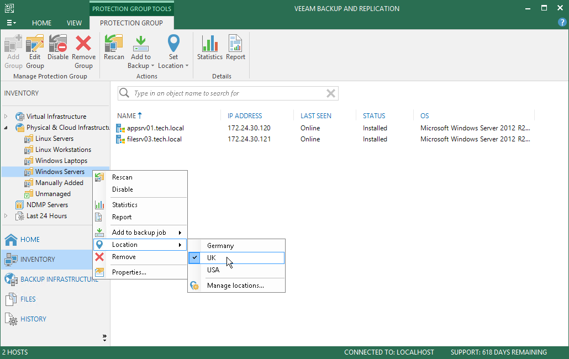This screenshot has height=359, width=569.
Task: Switch to the HOME ribbon tab
Action: coord(42,23)
